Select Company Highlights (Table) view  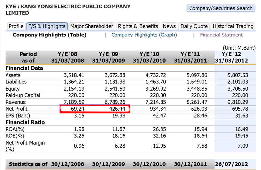[50, 35]
